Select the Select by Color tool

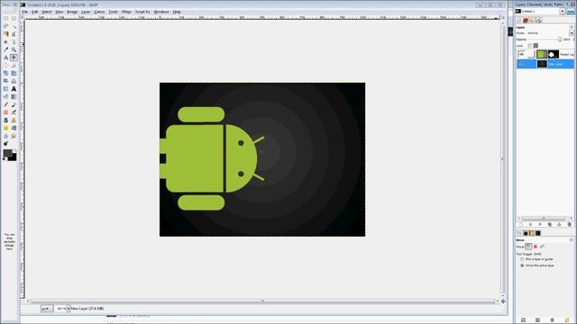tap(6, 34)
